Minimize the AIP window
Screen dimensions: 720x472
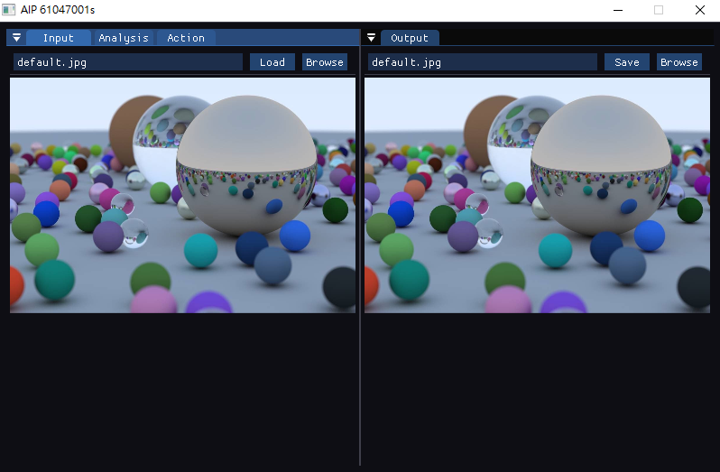point(618,10)
